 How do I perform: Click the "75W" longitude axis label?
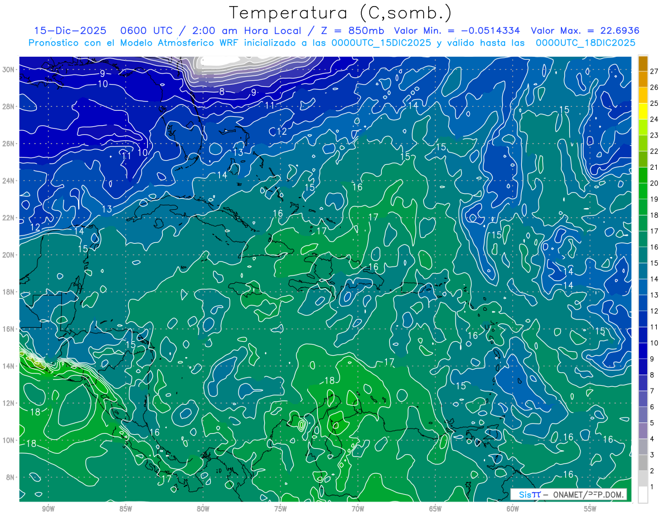280,509
